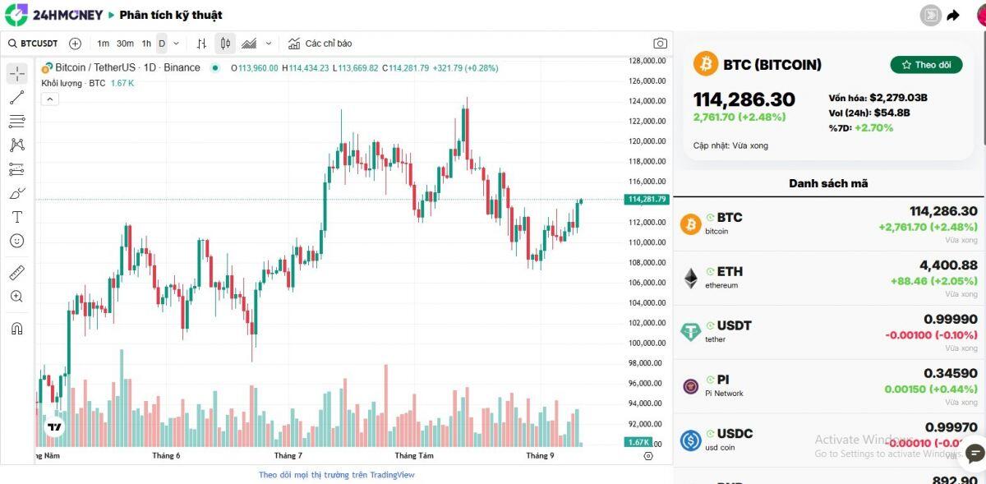Select the crosshair cursor tool
Viewport: 986px width, 484px height.
click(x=17, y=73)
